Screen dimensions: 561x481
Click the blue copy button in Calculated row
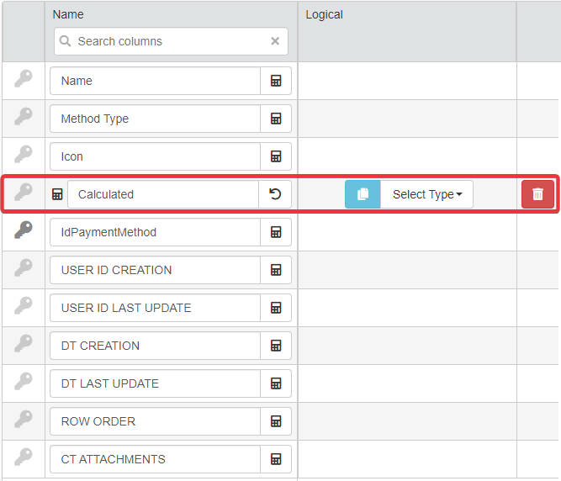pyautogui.click(x=363, y=194)
